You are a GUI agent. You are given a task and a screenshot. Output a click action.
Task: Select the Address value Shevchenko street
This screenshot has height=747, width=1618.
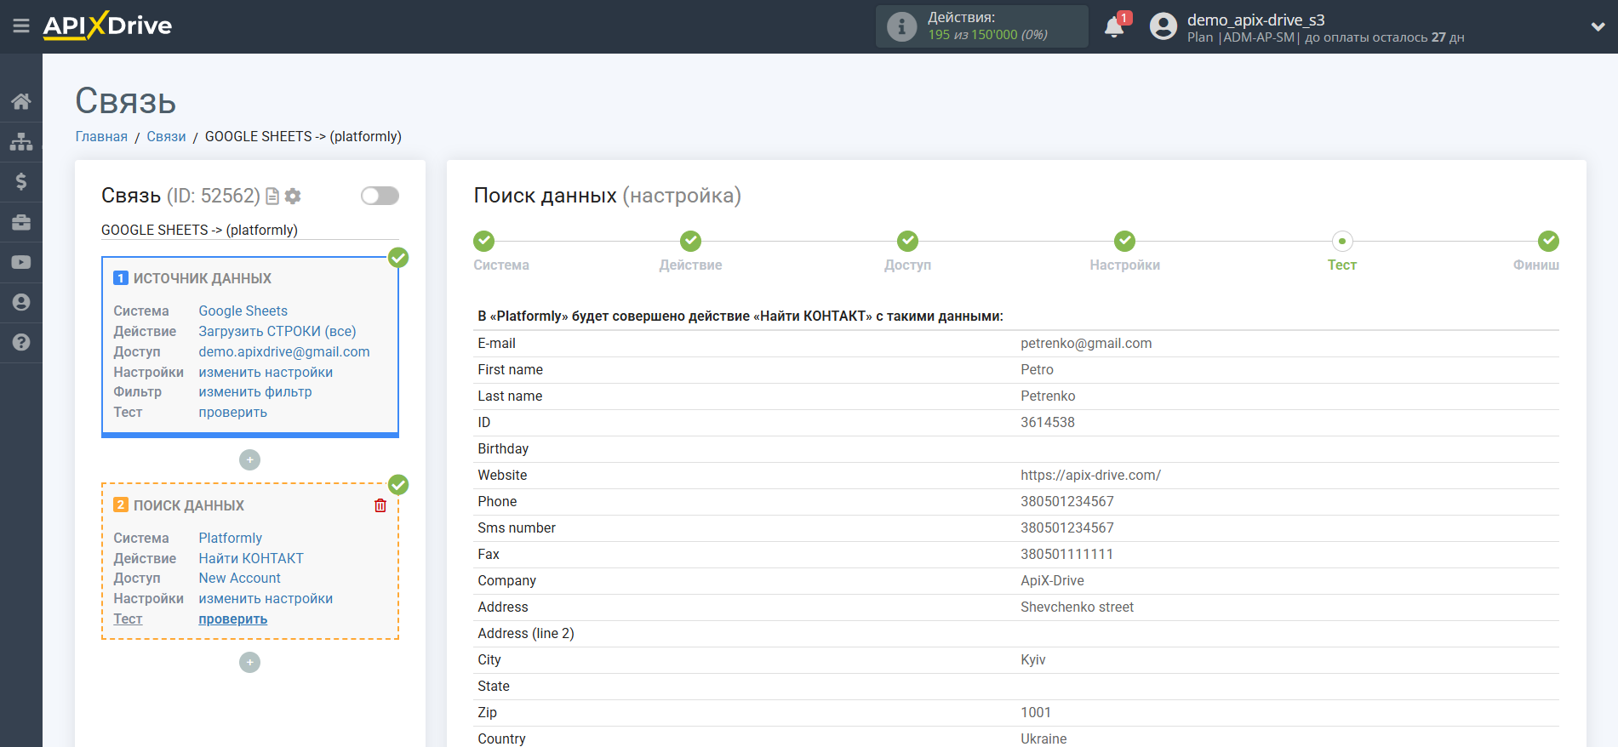1077,607
